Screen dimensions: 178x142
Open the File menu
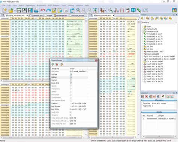click(x=4, y=5)
